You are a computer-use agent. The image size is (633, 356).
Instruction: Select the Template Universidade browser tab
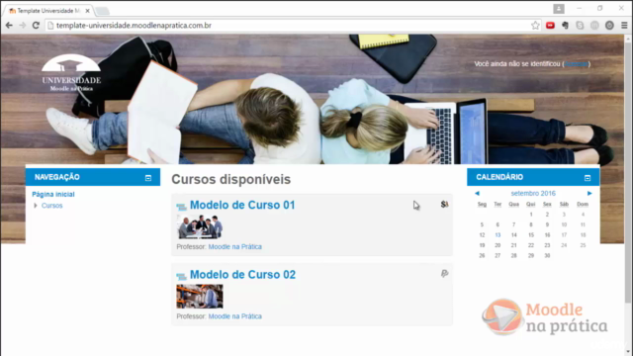(x=48, y=11)
